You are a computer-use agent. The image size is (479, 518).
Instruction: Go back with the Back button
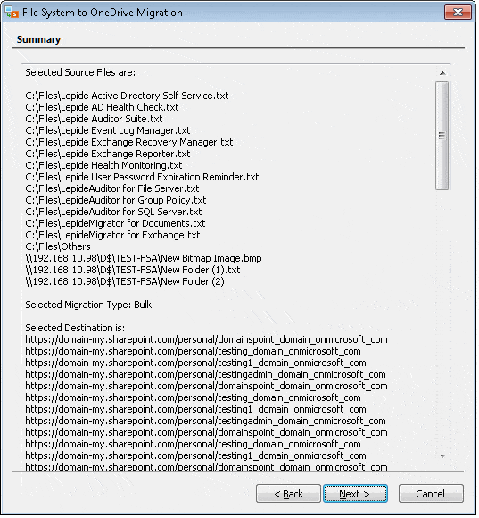coord(288,494)
